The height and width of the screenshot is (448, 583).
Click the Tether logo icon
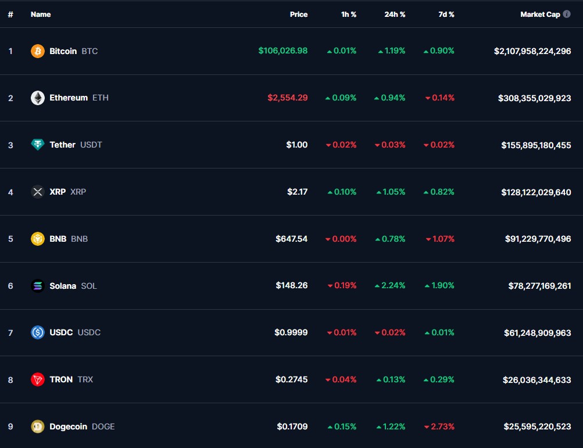click(38, 145)
